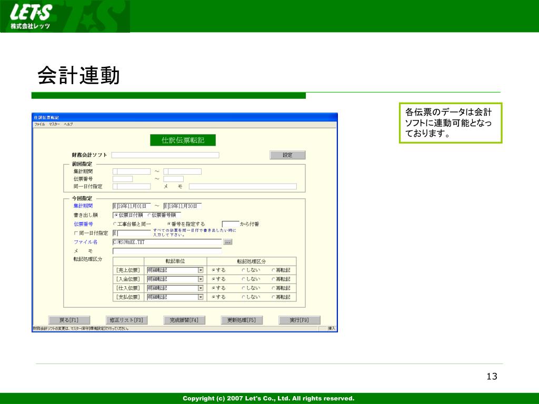
Task: Select the 伝票番号順 radio option
Action: 149,215
